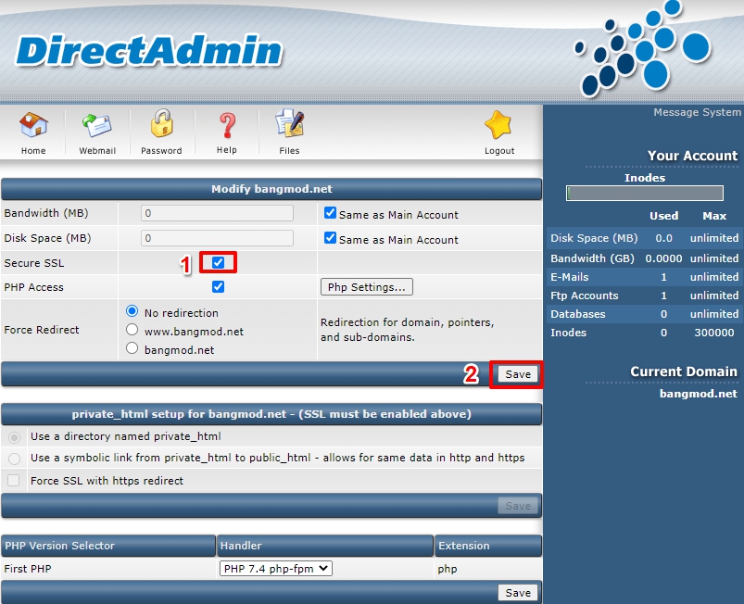The image size is (744, 604).
Task: Click the Logout star icon
Action: pyautogui.click(x=498, y=125)
